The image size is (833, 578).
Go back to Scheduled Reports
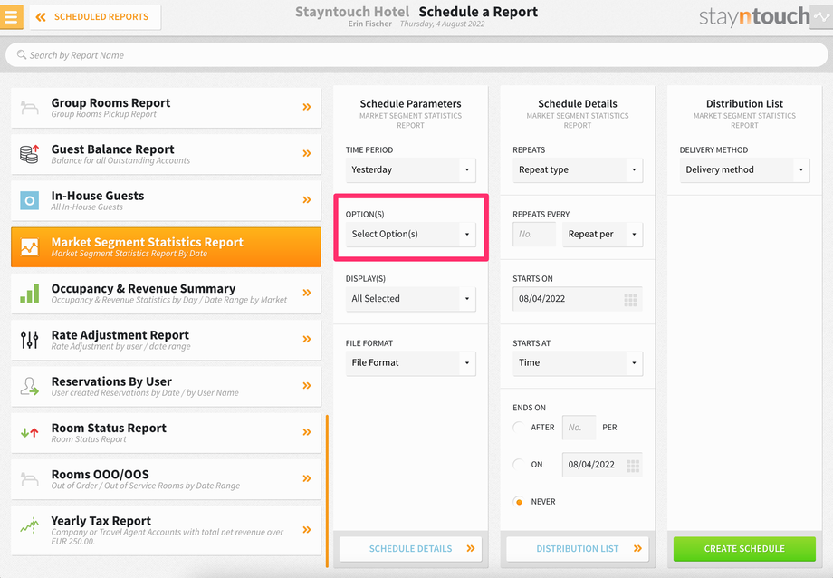[x=95, y=17]
